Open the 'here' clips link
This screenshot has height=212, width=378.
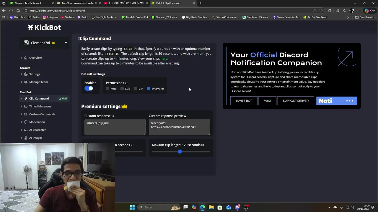(164, 59)
